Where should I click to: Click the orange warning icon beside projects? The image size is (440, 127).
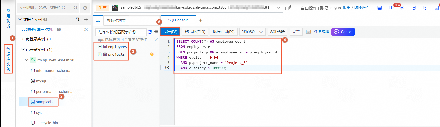pos(152,54)
